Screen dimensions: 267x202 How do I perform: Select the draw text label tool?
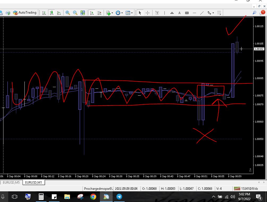tap(157, 13)
